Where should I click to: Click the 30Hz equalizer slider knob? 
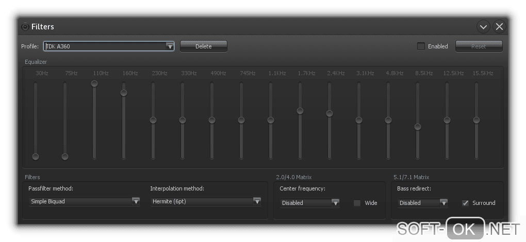36,157
